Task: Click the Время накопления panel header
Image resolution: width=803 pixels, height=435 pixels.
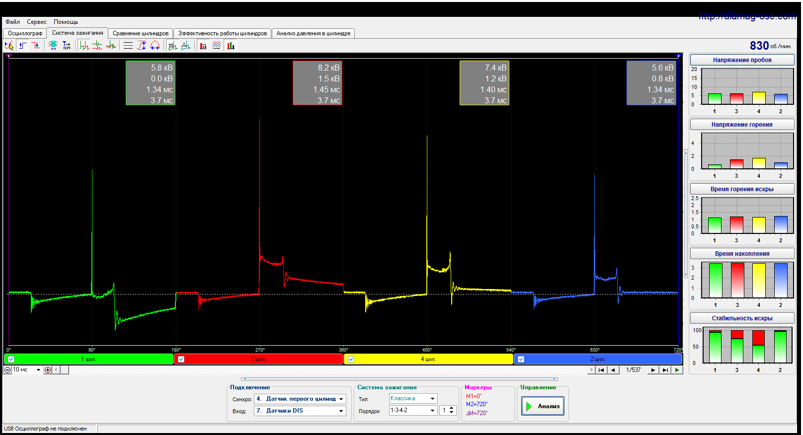Action: pyautogui.click(x=742, y=254)
